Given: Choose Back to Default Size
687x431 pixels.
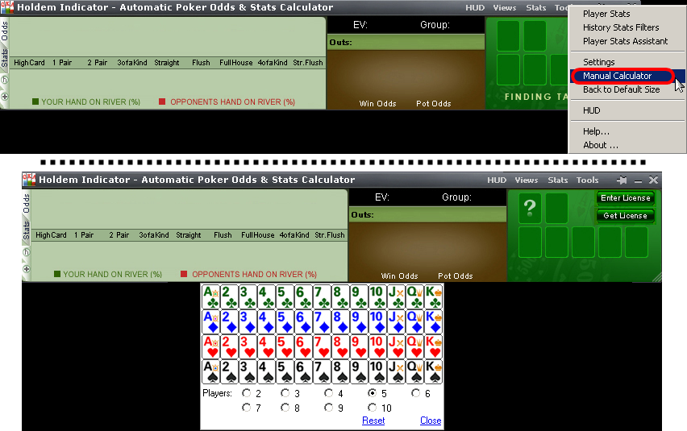Looking at the screenshot, I should (621, 89).
